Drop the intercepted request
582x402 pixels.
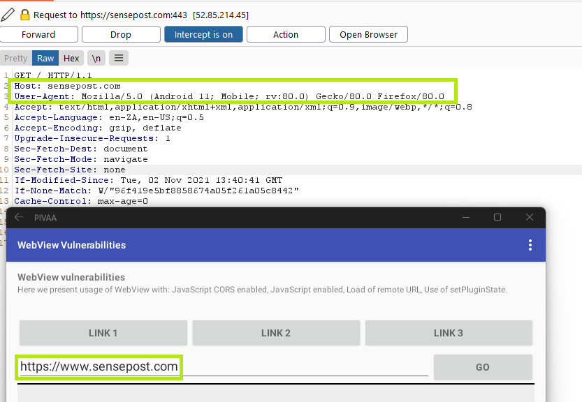point(121,35)
